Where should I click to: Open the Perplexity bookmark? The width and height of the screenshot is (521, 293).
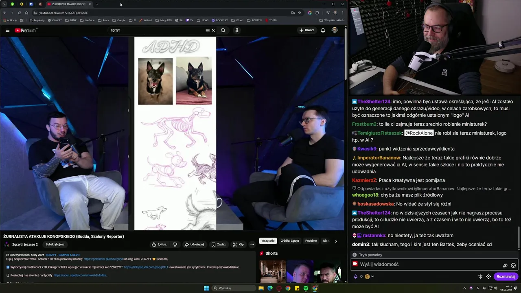point(37,20)
